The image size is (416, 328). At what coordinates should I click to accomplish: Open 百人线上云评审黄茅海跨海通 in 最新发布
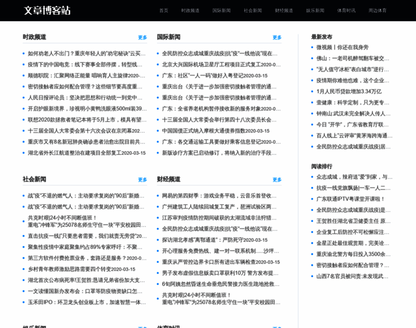(355, 136)
